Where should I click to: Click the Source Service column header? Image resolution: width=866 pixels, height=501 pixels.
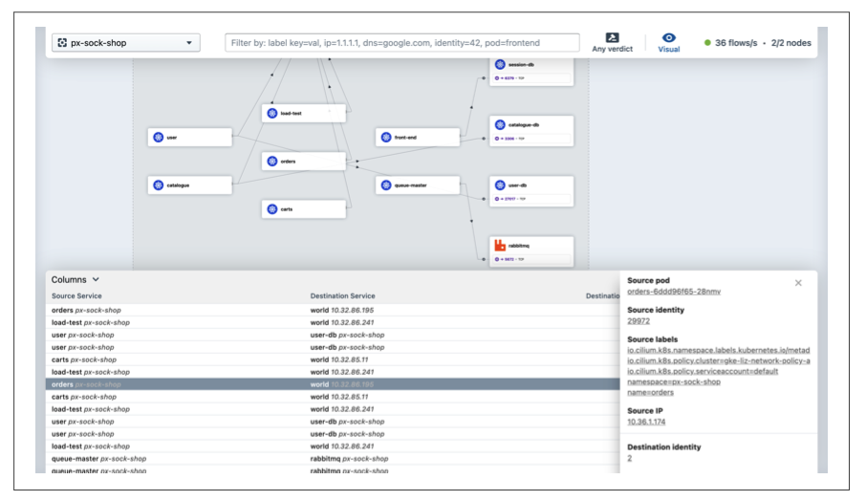pos(76,296)
